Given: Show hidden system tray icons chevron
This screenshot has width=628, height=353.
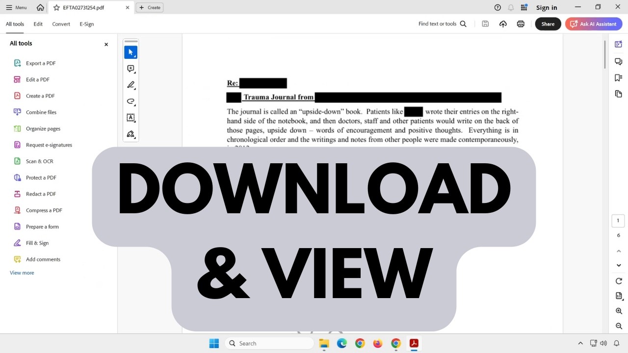Looking at the screenshot, I should pos(580,343).
